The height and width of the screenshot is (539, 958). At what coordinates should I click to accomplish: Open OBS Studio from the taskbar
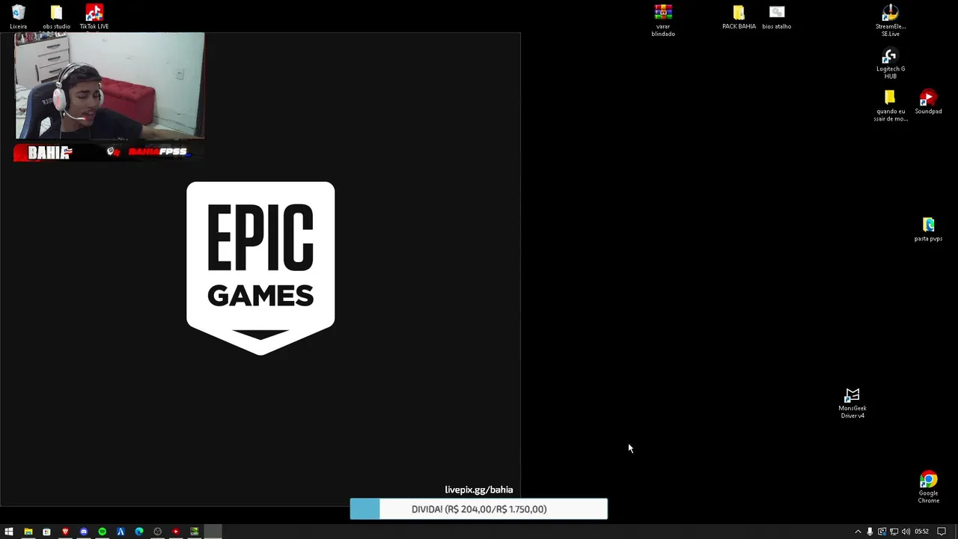(157, 532)
